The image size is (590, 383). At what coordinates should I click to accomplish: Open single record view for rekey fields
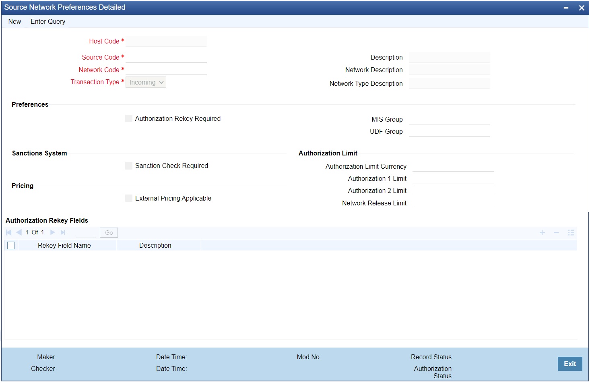coord(571,233)
